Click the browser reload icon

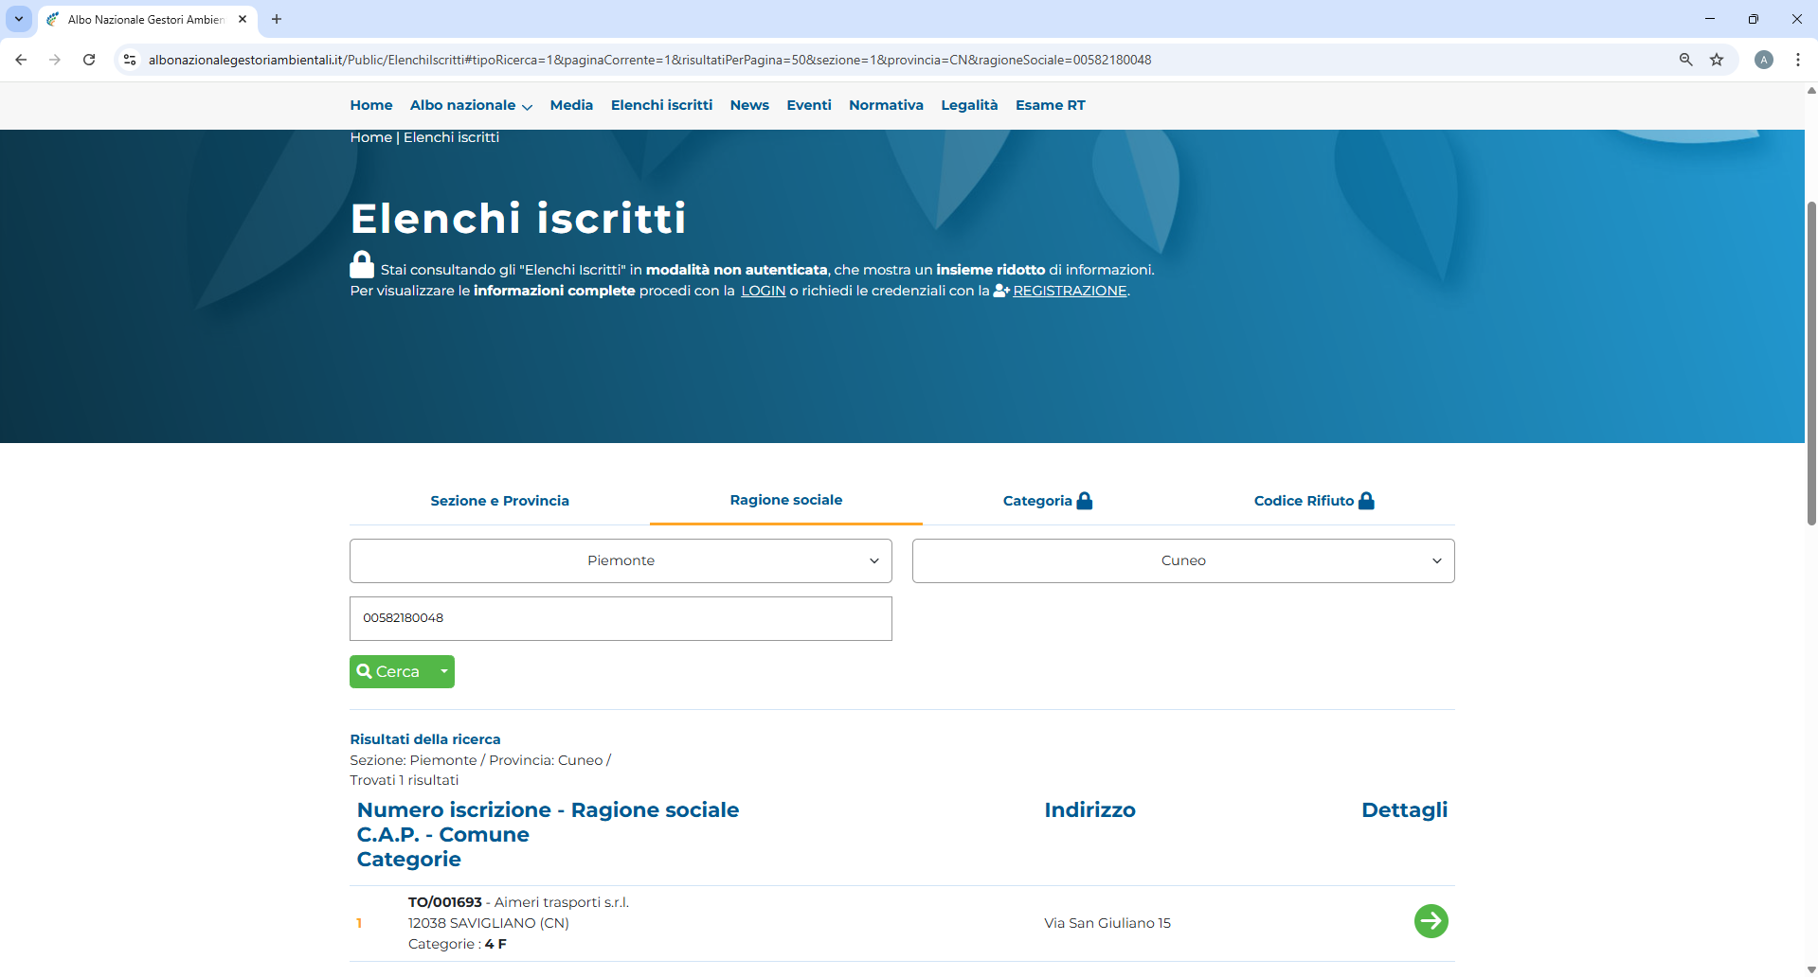coord(89,60)
